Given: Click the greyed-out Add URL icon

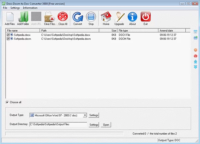Looking at the screenshot, I should (36, 16).
